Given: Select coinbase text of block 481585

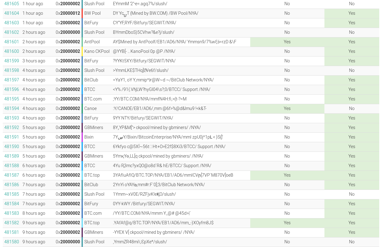Looking at the screenshot, I should [x=144, y=194].
